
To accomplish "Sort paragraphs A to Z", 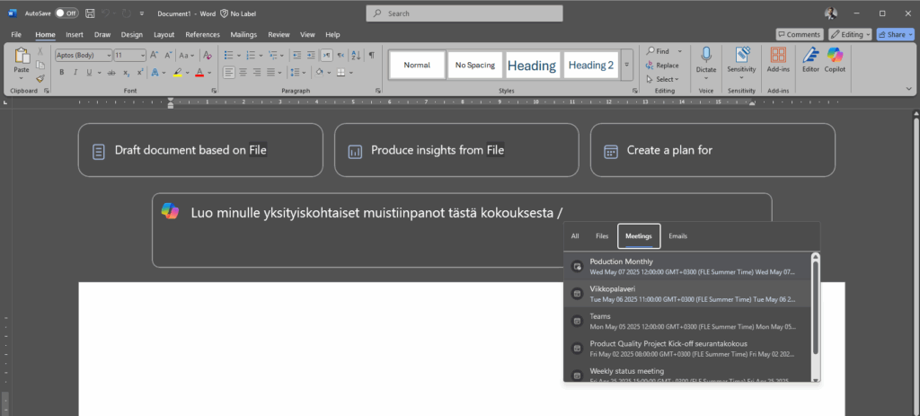I will point(356,55).
